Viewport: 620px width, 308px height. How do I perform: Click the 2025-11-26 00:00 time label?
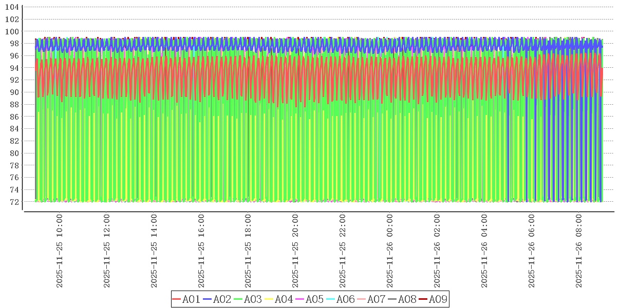390,252
